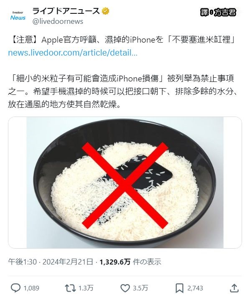Click the 1,089 reply count
Viewport: 250px width, 300px height.
coord(31,288)
